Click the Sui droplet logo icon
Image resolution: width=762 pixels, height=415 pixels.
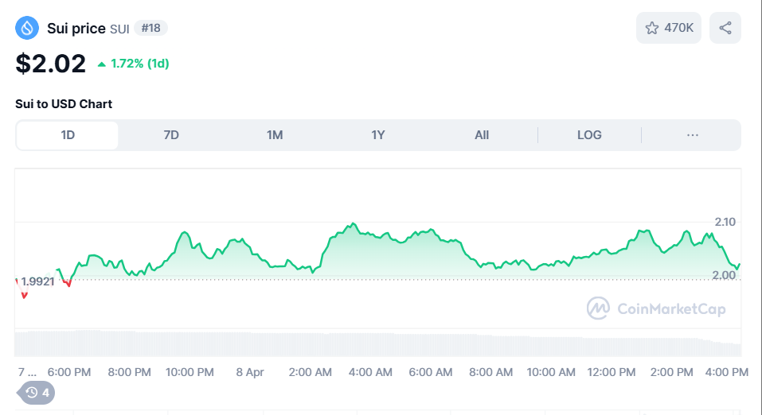pos(27,29)
